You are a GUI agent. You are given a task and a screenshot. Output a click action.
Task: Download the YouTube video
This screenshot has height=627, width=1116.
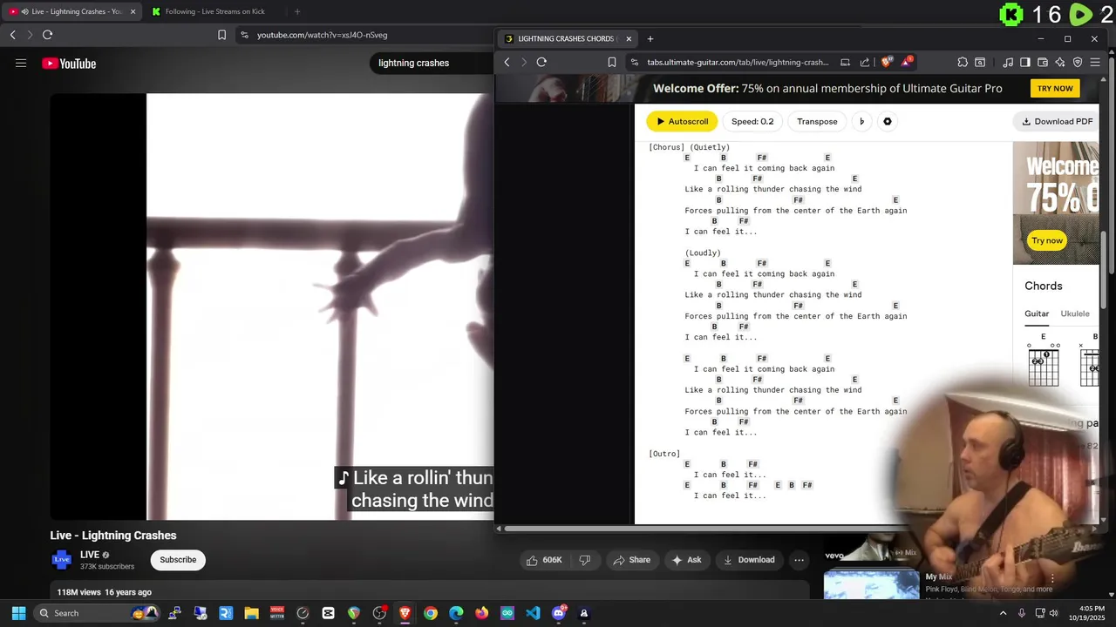tap(749, 560)
